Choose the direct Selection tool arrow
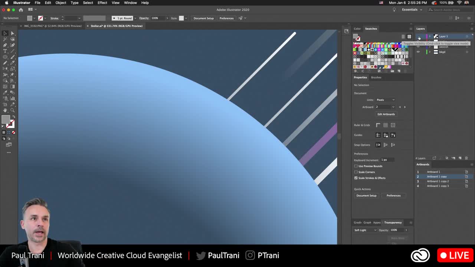 click(x=12, y=33)
